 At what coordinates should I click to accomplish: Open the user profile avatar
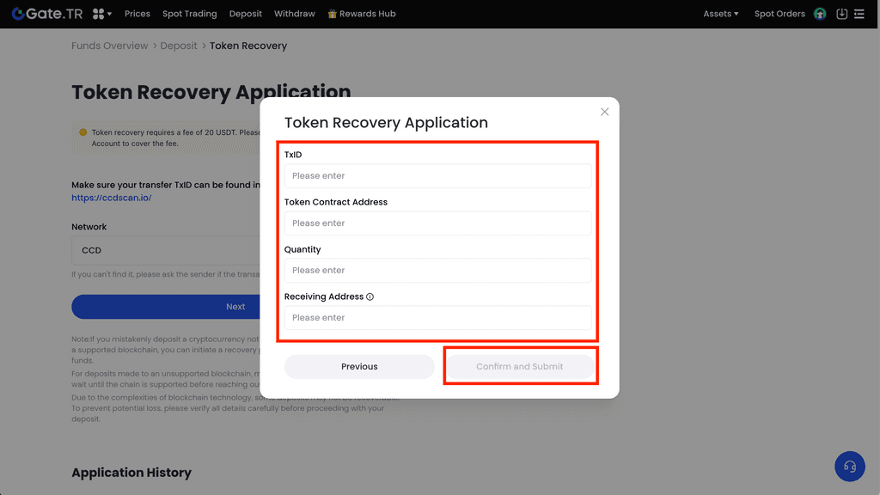point(820,14)
